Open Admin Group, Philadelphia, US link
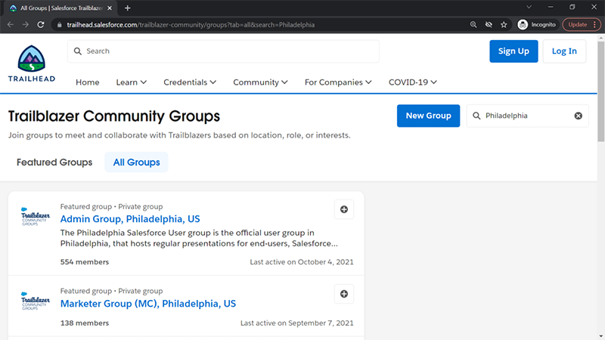Image resolution: width=605 pixels, height=340 pixels. tap(130, 219)
